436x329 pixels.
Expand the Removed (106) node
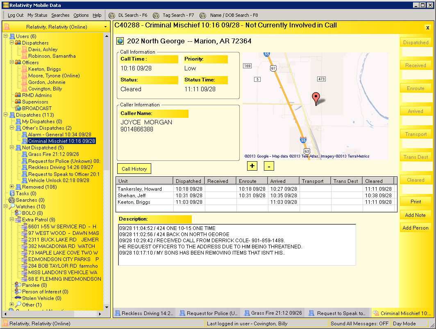(11, 187)
